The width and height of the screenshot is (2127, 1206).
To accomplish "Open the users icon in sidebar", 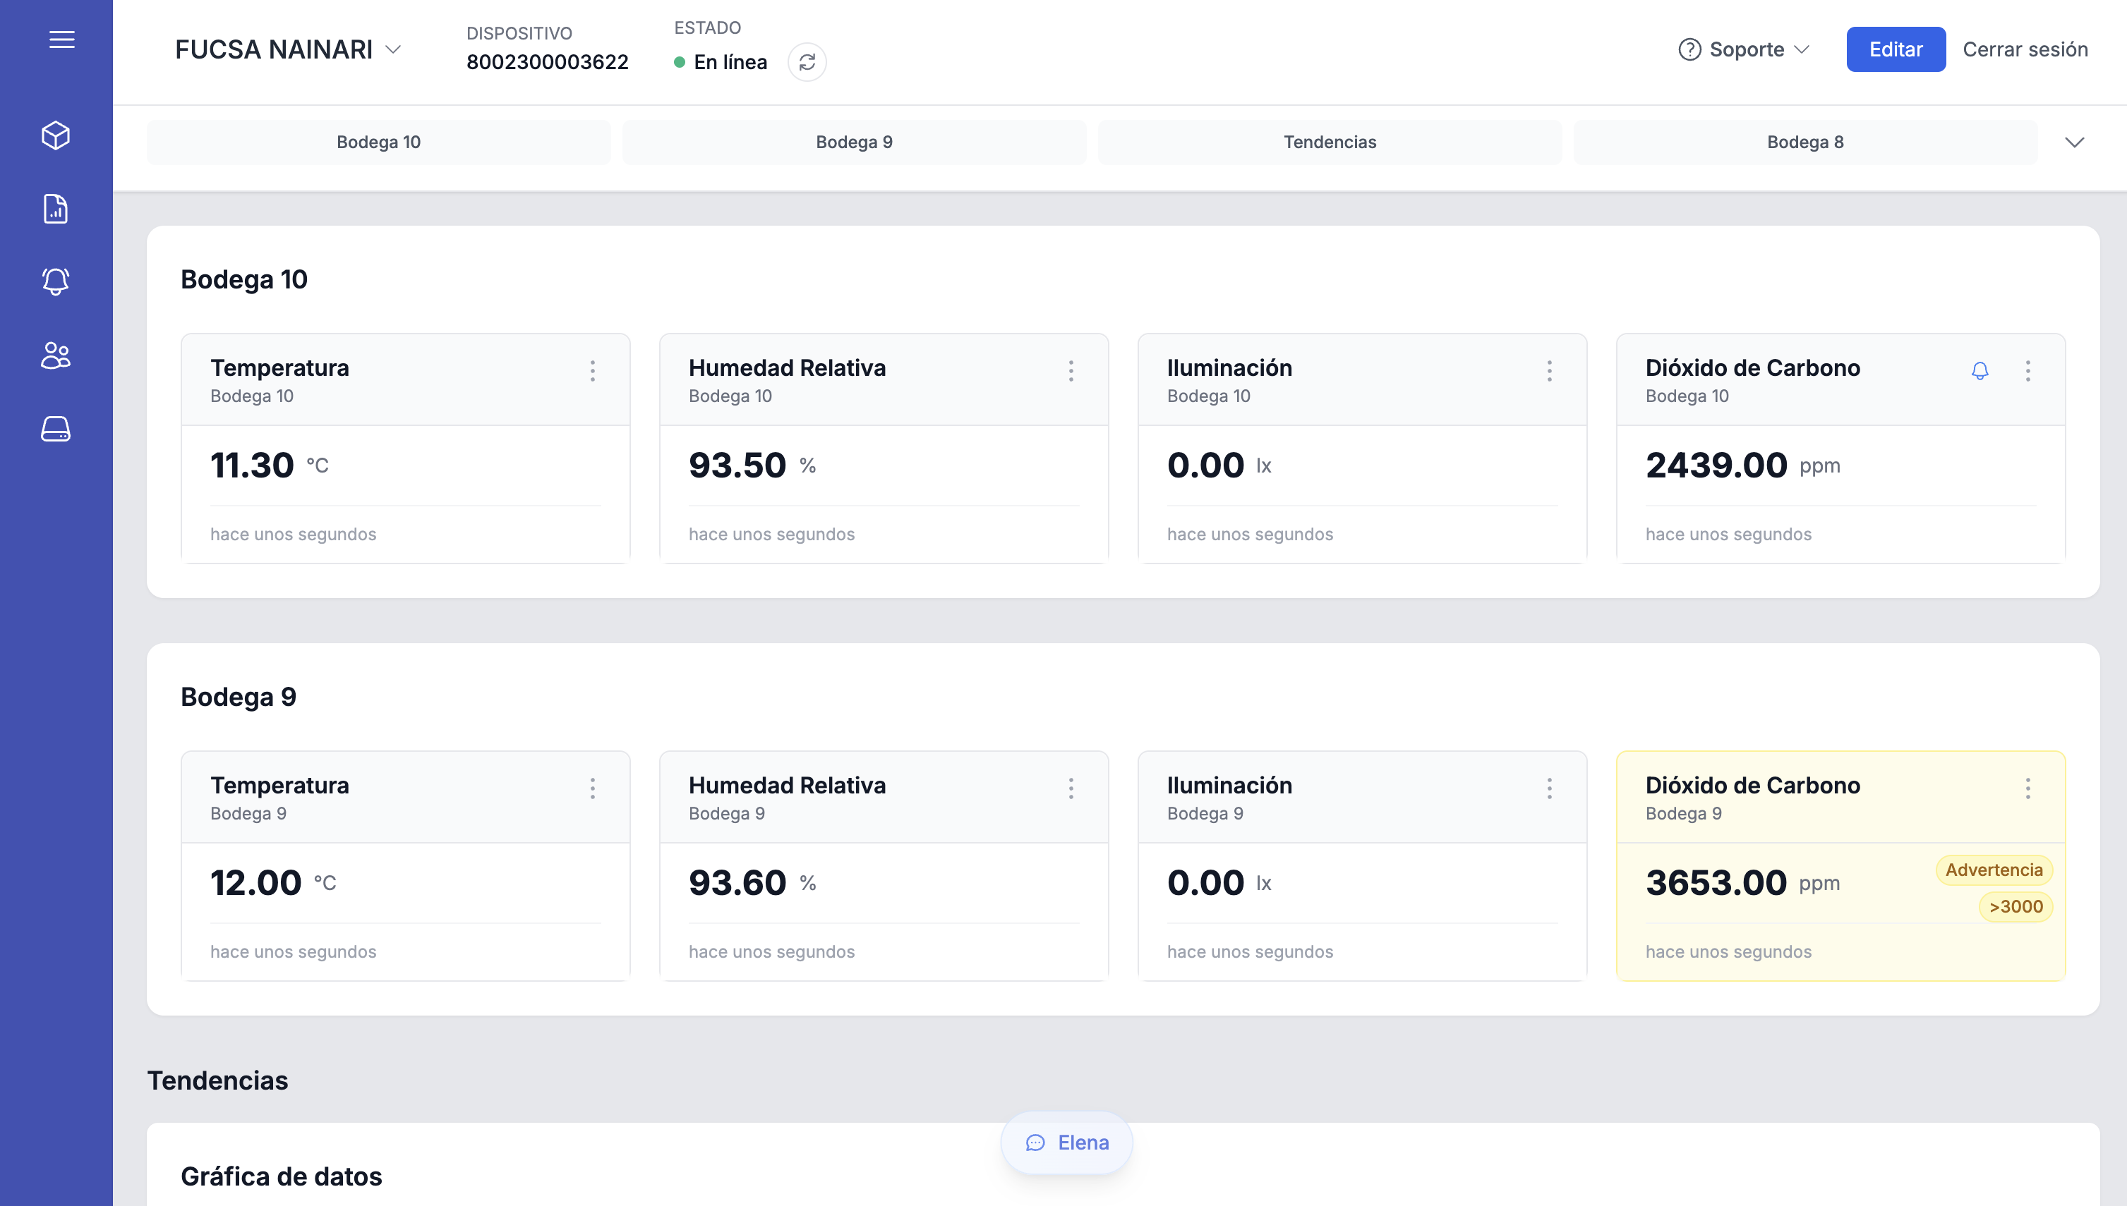I will [x=56, y=355].
